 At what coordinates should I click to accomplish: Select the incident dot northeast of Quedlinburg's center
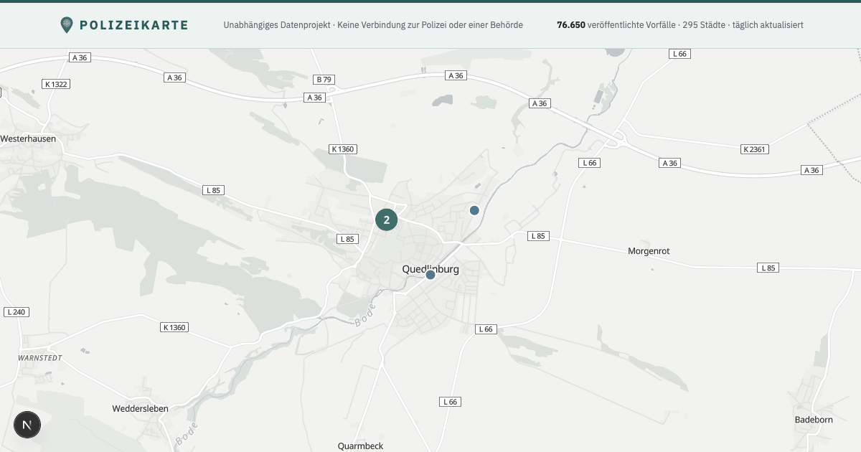pyautogui.click(x=474, y=210)
